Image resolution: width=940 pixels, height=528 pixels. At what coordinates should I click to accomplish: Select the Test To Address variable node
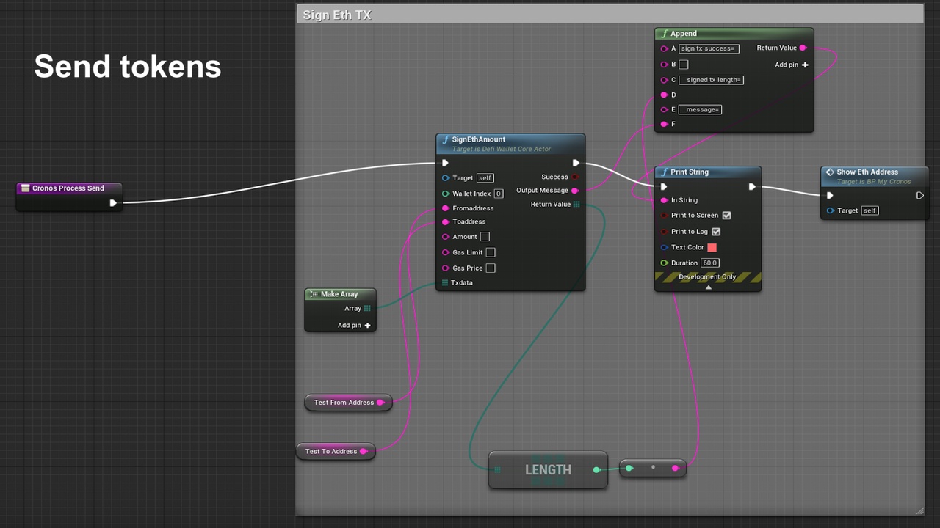pyautogui.click(x=336, y=451)
